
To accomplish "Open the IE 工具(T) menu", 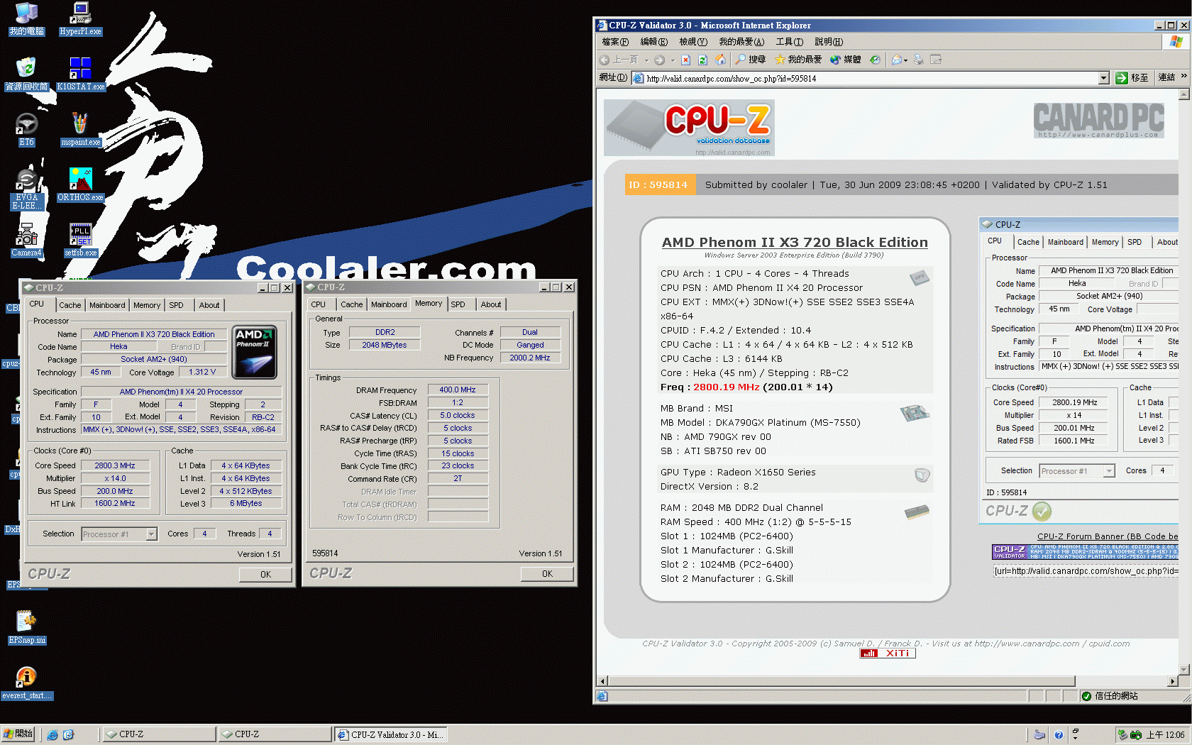I will (x=789, y=42).
